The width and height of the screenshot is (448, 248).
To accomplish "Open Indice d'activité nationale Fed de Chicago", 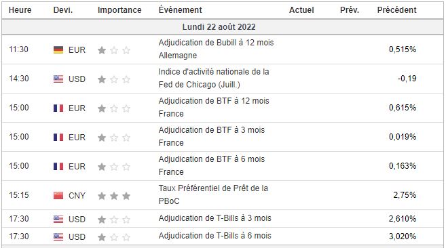I will 214,78.
